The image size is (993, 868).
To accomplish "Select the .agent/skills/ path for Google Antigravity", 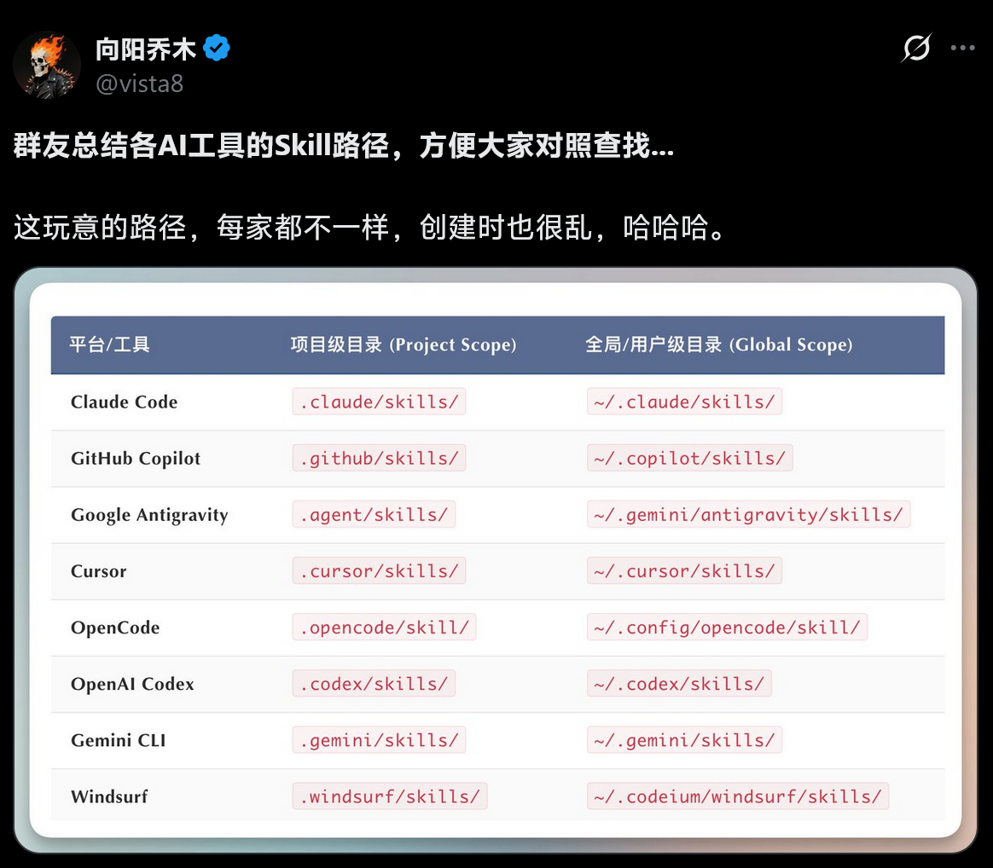I will click(x=374, y=514).
